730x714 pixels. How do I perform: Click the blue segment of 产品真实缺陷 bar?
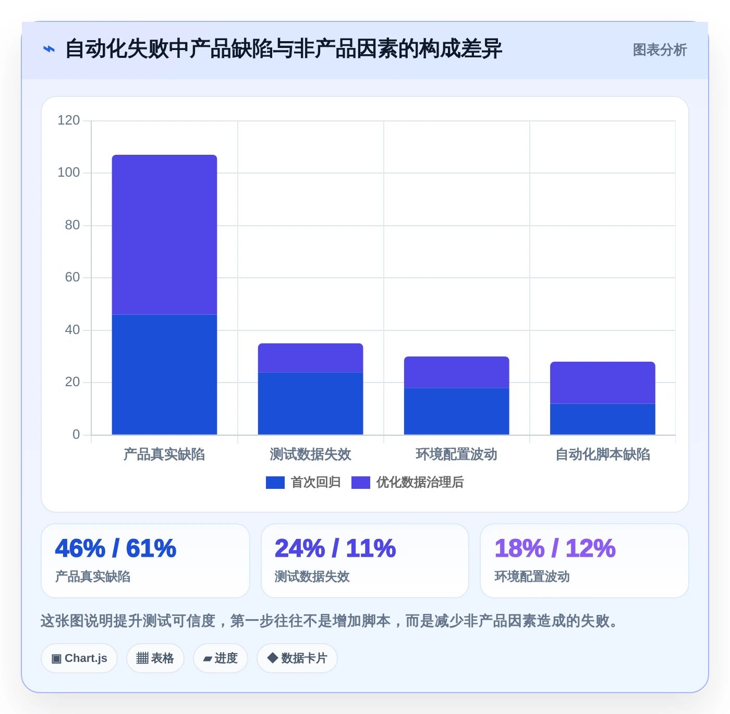click(x=164, y=375)
